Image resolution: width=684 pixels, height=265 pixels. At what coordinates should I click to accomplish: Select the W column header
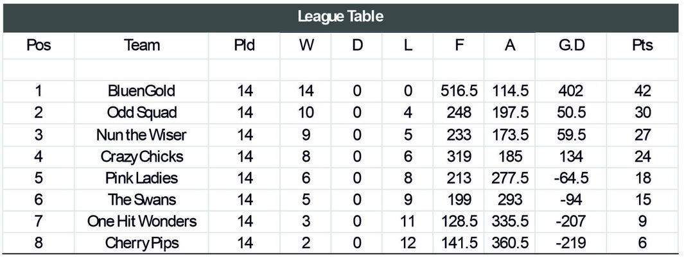306,46
